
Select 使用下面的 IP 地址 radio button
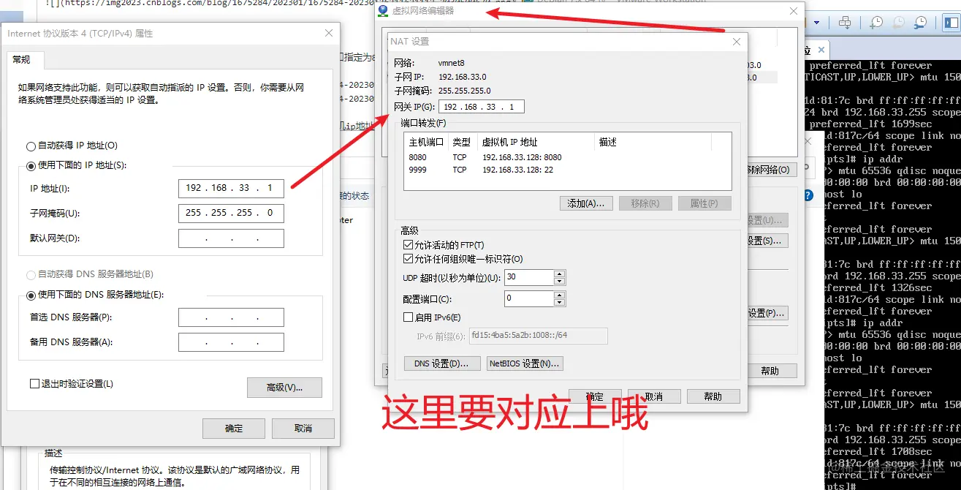point(31,165)
